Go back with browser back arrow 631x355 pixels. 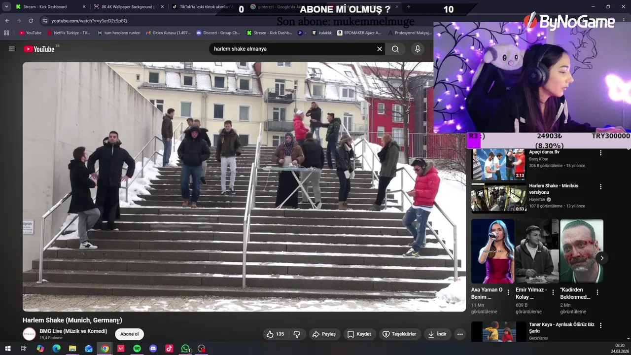click(x=7, y=21)
